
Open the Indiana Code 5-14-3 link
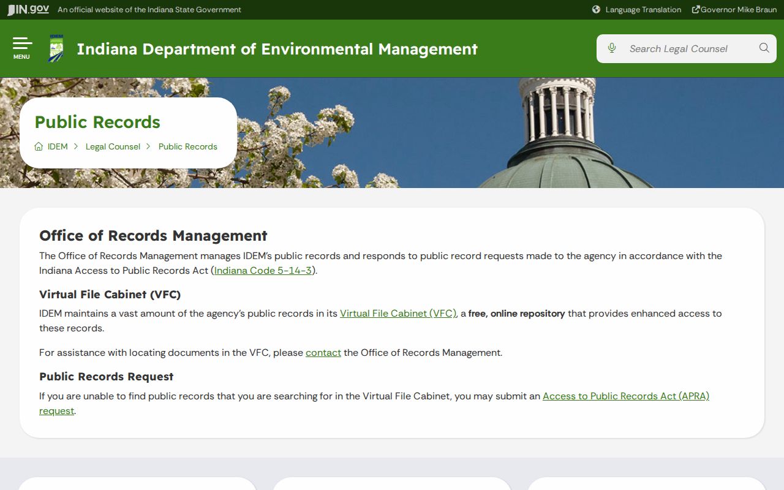coord(263,270)
